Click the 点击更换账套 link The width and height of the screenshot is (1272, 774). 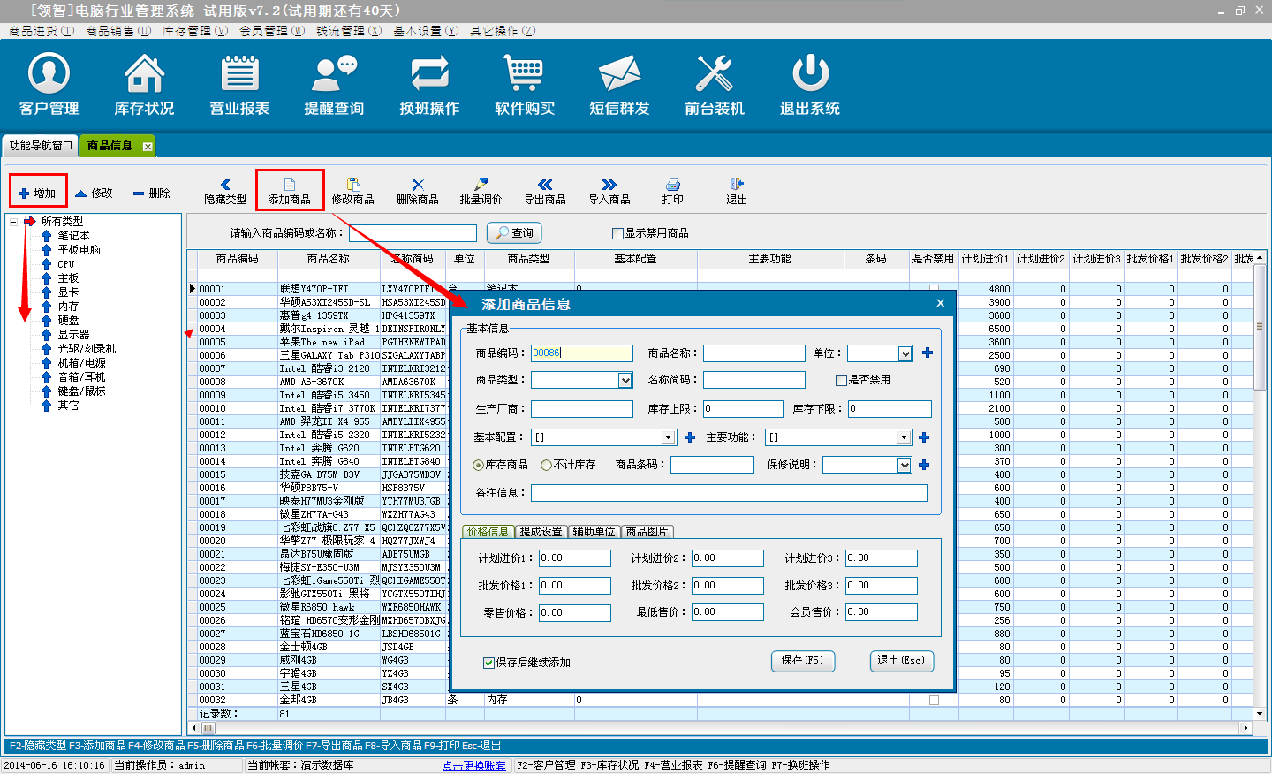(x=474, y=765)
